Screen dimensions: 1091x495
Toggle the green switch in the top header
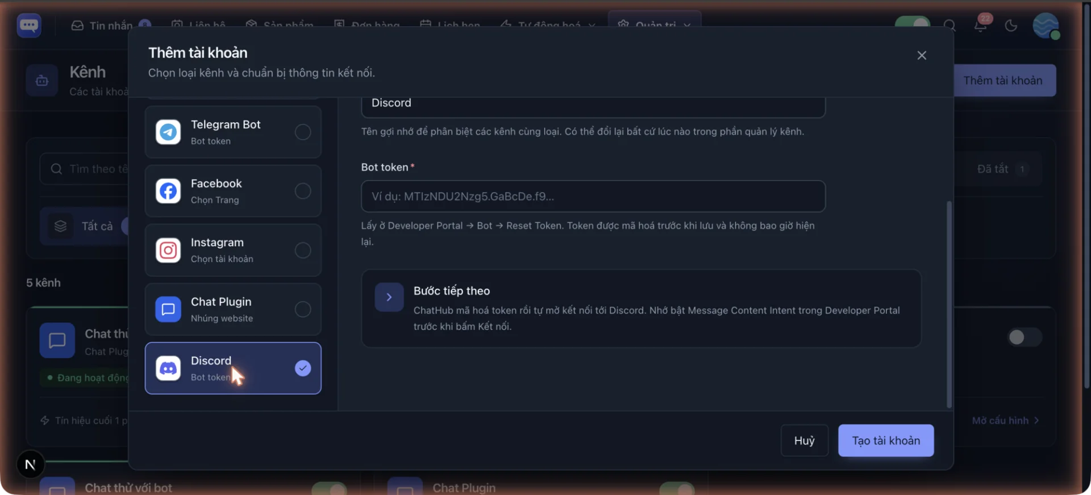pos(913,22)
